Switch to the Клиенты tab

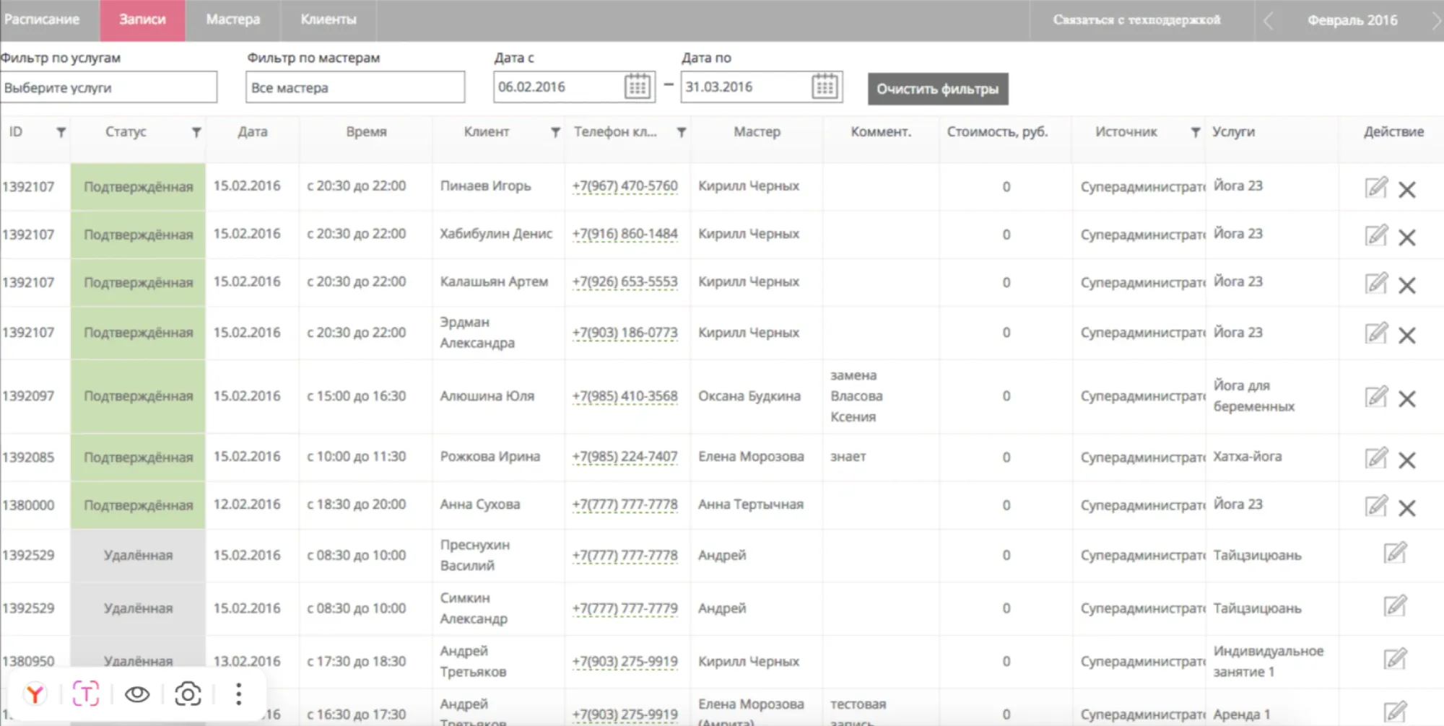327,19
